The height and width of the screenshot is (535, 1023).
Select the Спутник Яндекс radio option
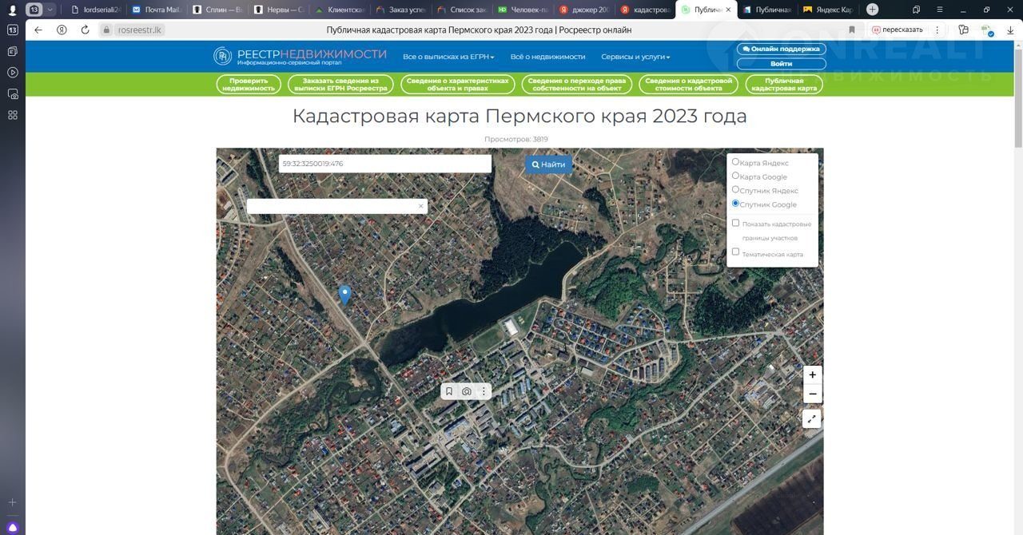coord(736,190)
